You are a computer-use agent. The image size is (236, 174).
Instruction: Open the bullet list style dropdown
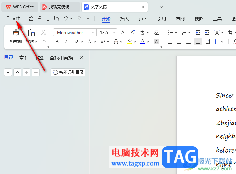point(176,32)
